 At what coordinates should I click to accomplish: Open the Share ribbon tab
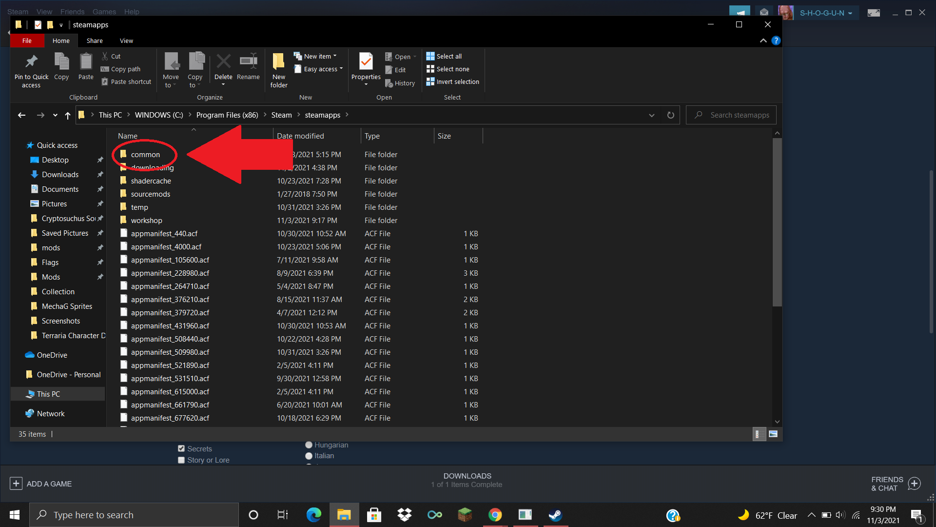(x=95, y=41)
